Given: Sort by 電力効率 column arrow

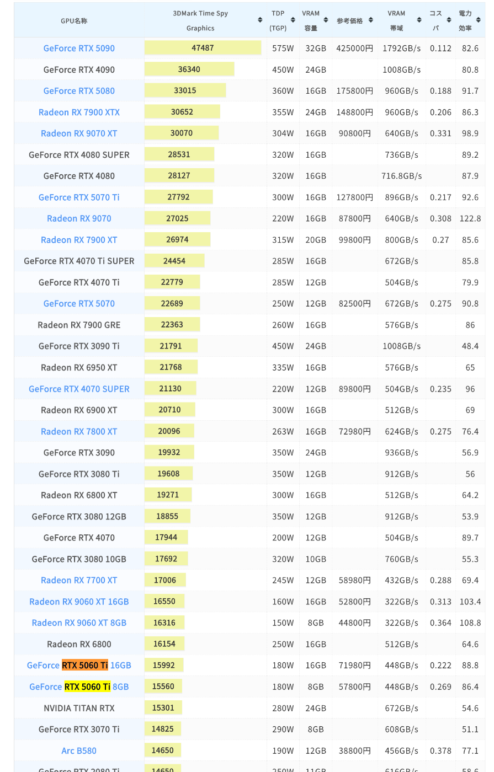Looking at the screenshot, I should pos(479,20).
